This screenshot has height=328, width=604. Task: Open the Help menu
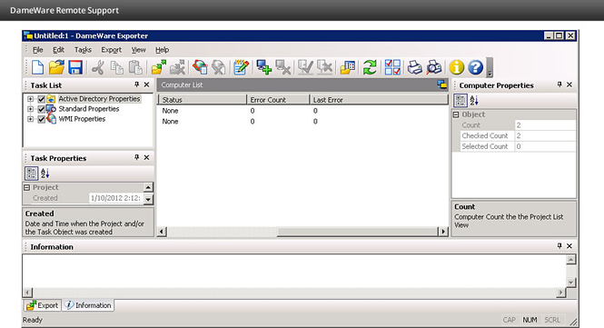163,50
